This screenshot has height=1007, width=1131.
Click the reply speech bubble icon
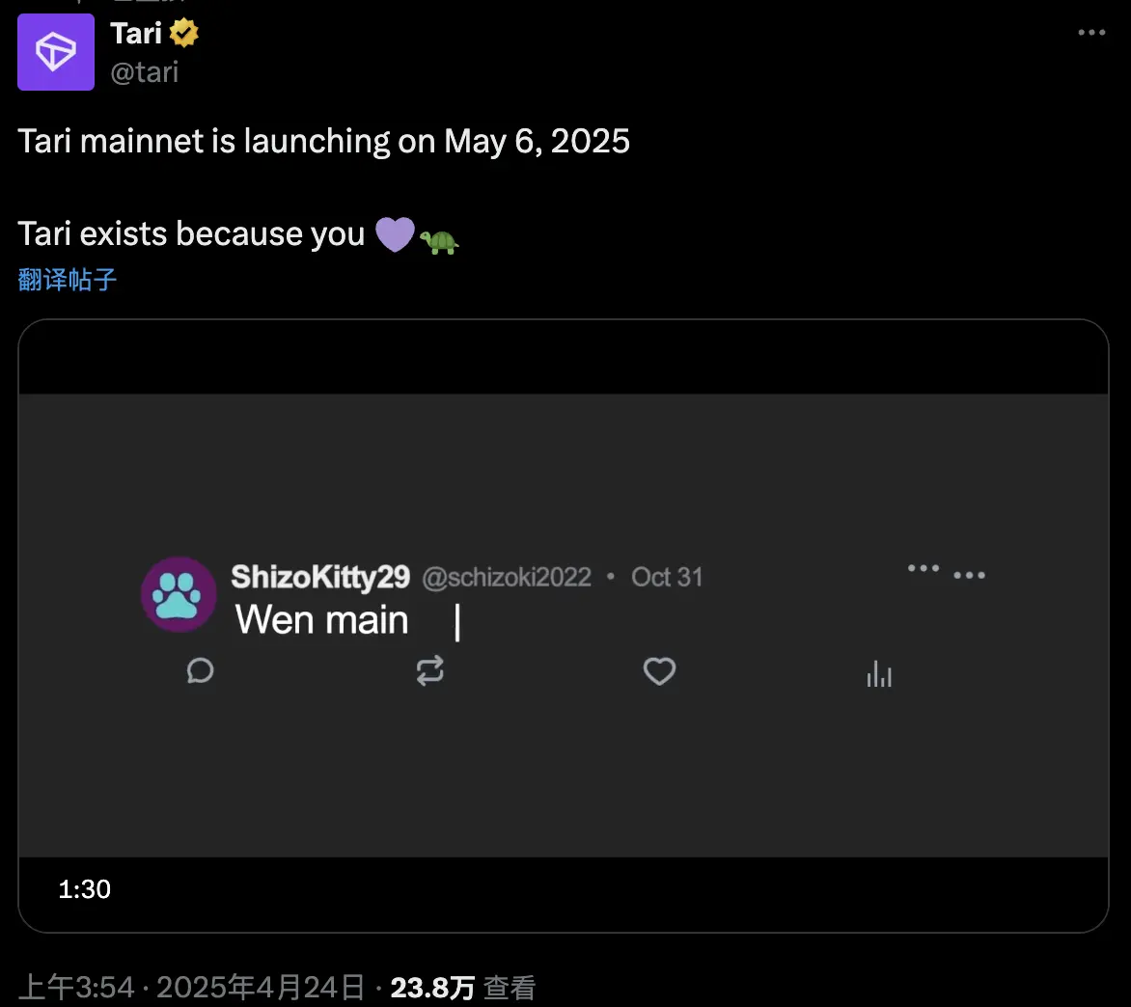click(200, 670)
